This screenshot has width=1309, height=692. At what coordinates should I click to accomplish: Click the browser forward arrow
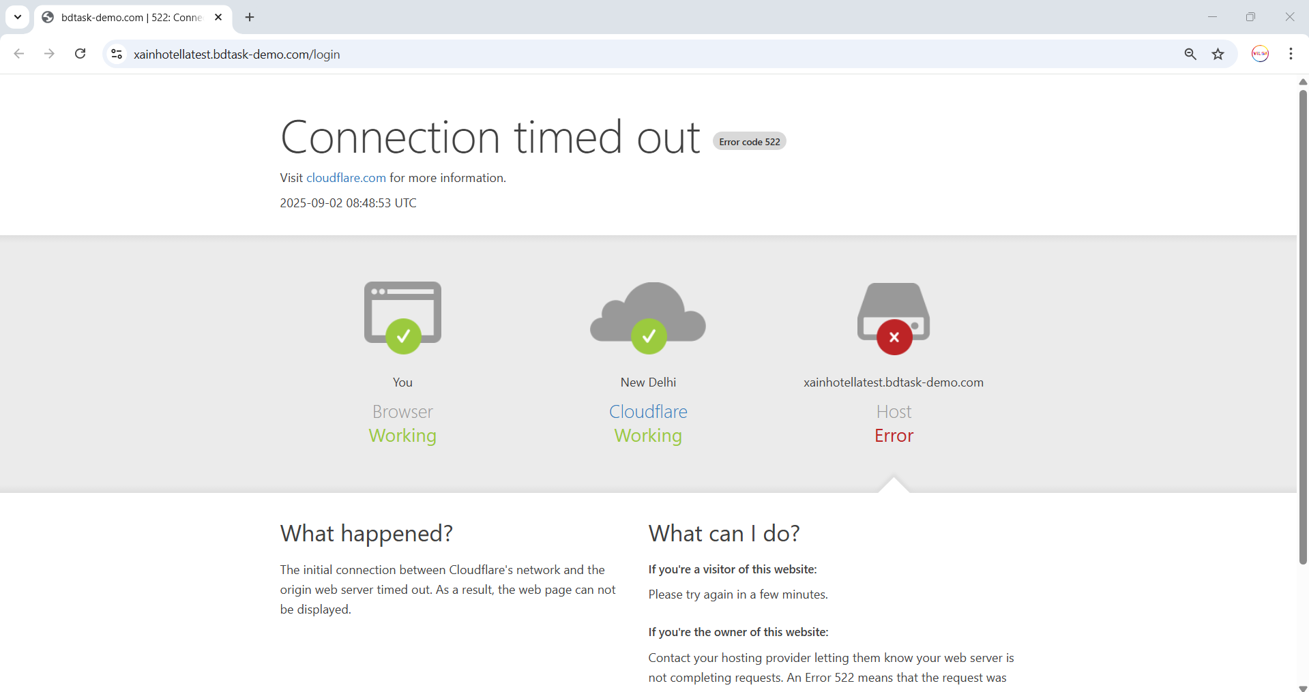[49, 54]
